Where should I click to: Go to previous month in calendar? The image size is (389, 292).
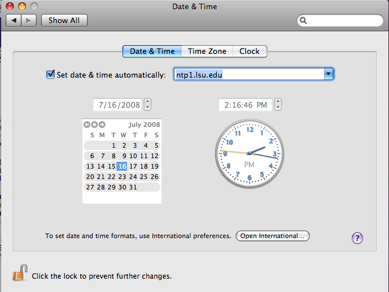pos(87,125)
